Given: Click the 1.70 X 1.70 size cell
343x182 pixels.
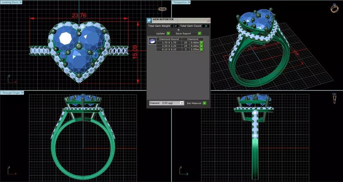Looking at the screenshot, I should tap(170, 43).
